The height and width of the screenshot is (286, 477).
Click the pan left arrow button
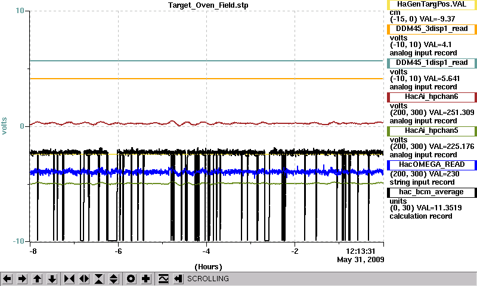(7, 279)
